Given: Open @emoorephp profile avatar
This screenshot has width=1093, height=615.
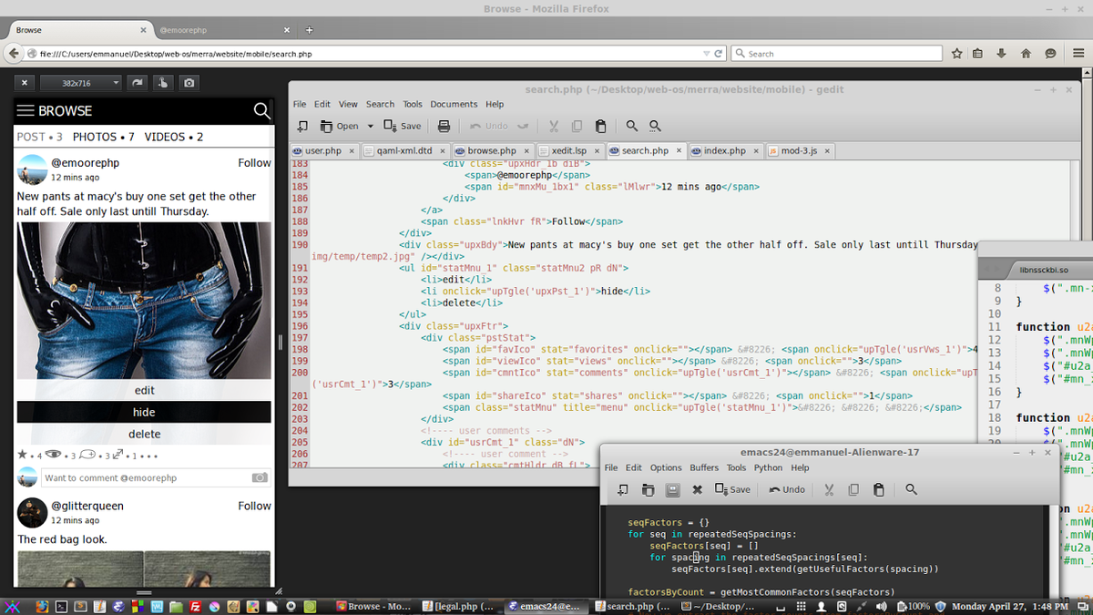Looking at the screenshot, I should point(32,170).
